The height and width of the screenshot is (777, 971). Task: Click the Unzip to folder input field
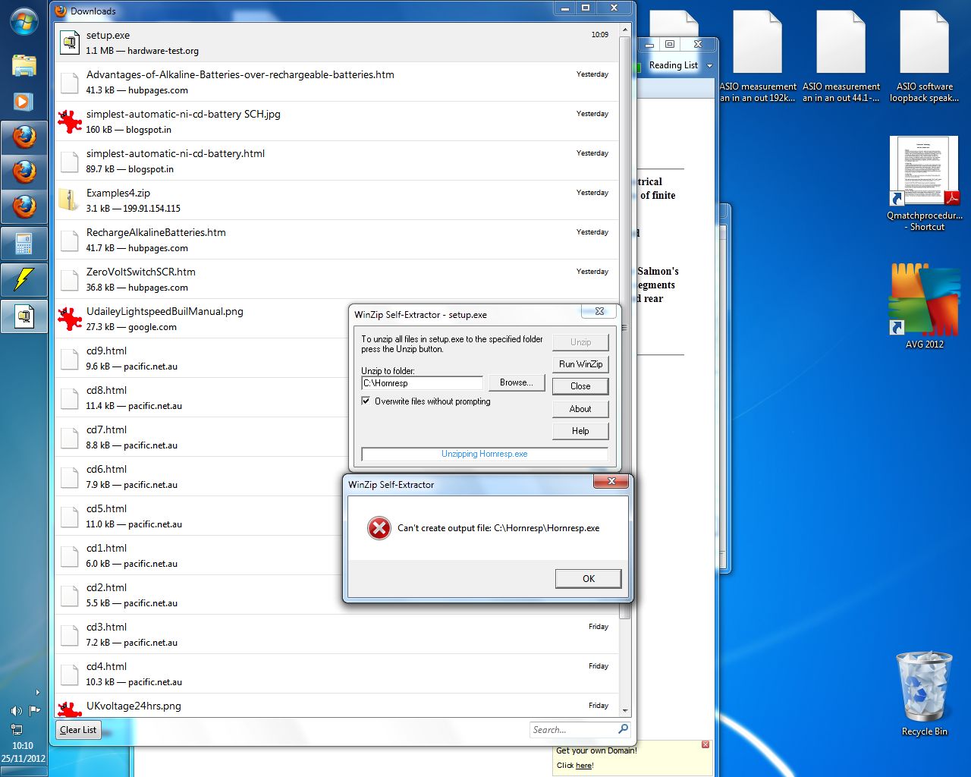click(x=422, y=383)
